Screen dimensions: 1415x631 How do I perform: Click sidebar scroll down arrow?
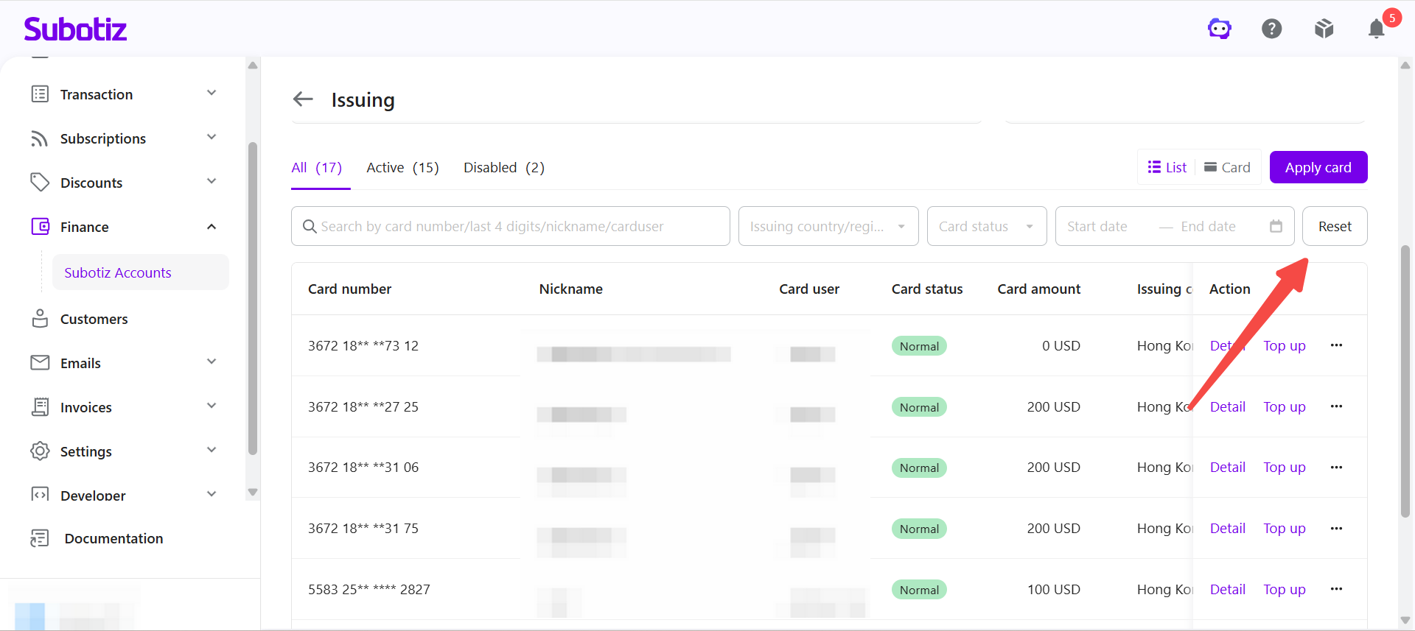253,493
